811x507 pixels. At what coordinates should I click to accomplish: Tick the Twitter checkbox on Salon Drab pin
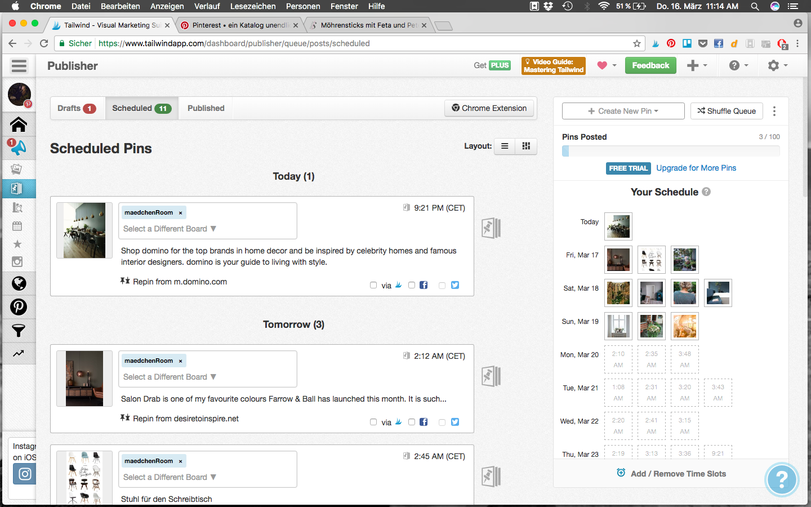[x=442, y=422]
